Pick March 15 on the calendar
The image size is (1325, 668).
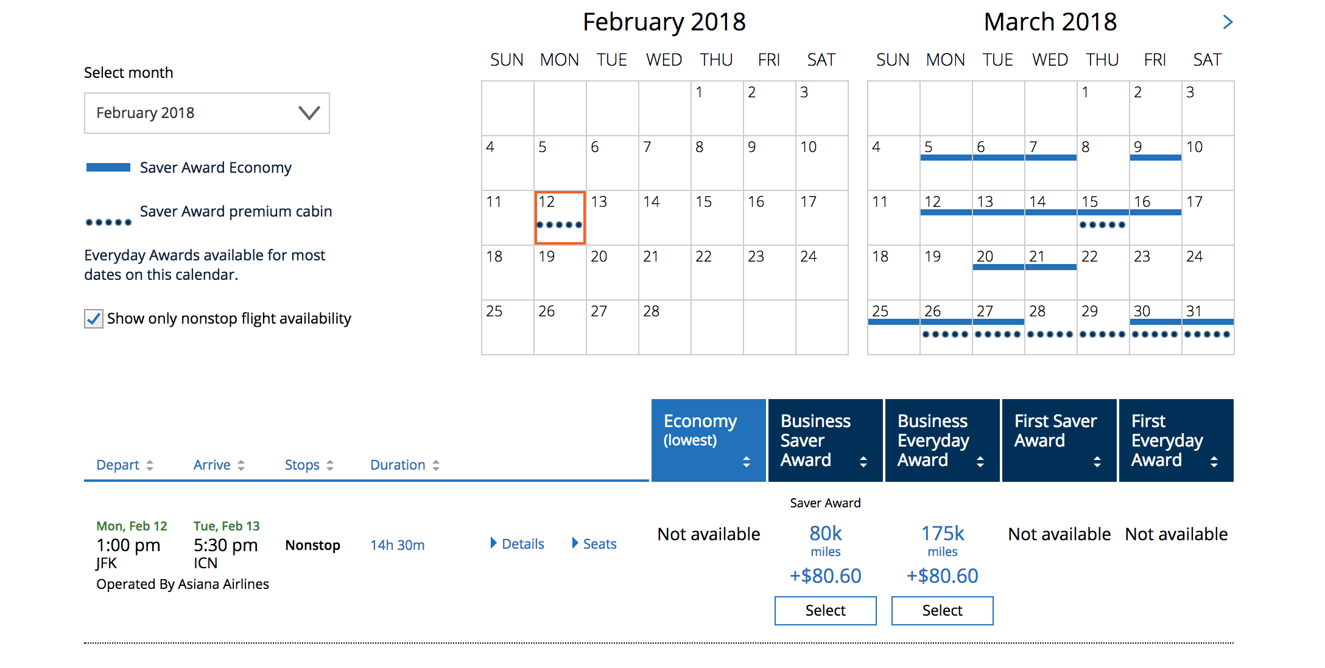(x=1103, y=217)
